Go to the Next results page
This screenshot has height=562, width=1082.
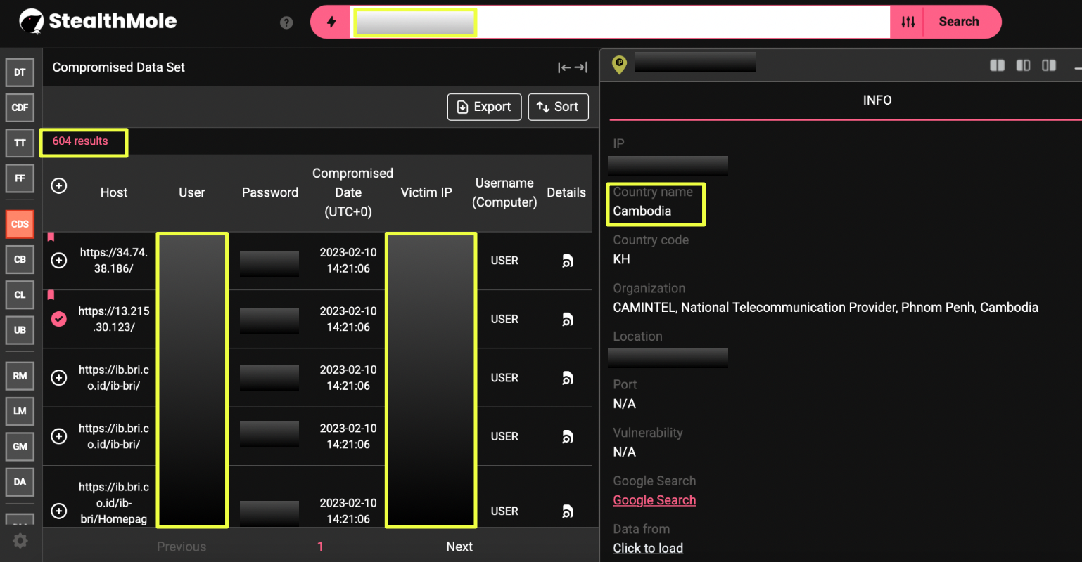[459, 547]
